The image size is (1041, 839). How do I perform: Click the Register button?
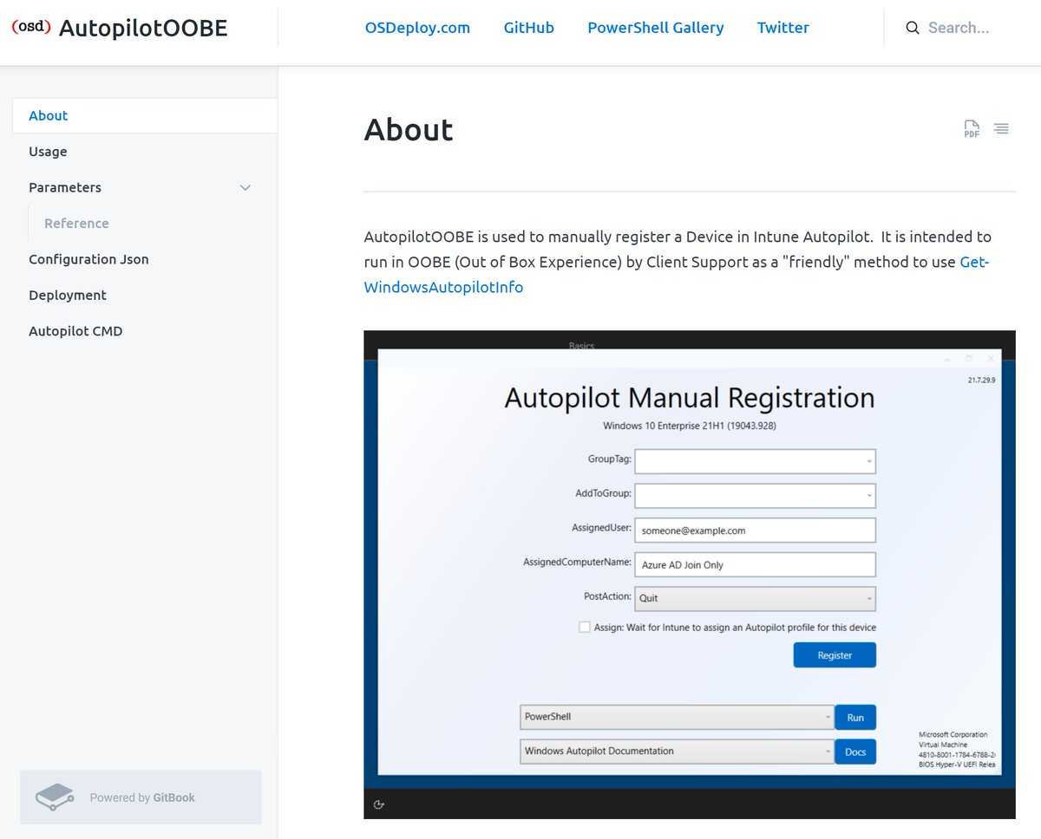pyautogui.click(x=835, y=655)
